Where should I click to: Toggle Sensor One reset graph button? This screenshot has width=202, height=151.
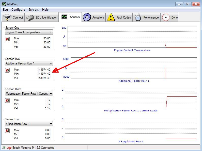(x=7, y=39)
